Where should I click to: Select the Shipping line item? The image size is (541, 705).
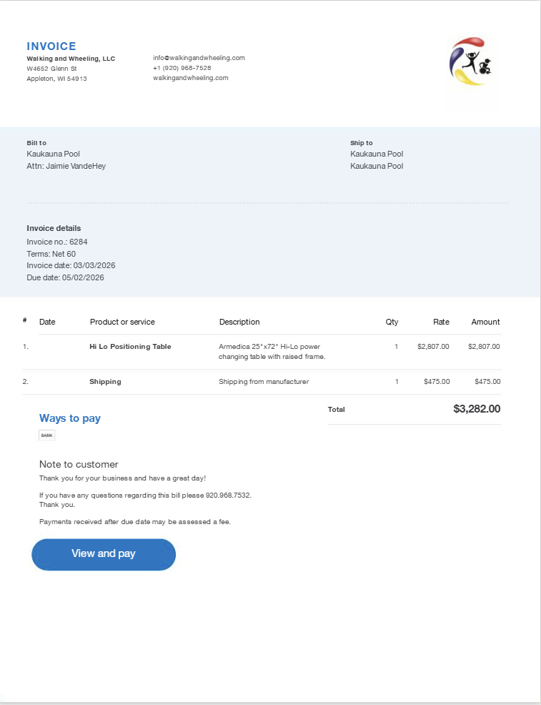tap(105, 382)
